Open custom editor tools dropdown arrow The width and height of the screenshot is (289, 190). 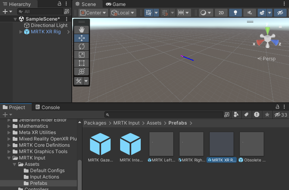coord(86,81)
